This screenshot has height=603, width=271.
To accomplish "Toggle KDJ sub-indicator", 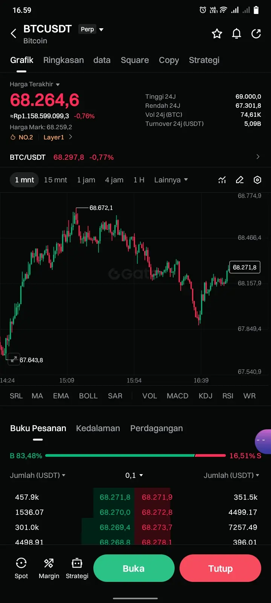I will pos(206,396).
